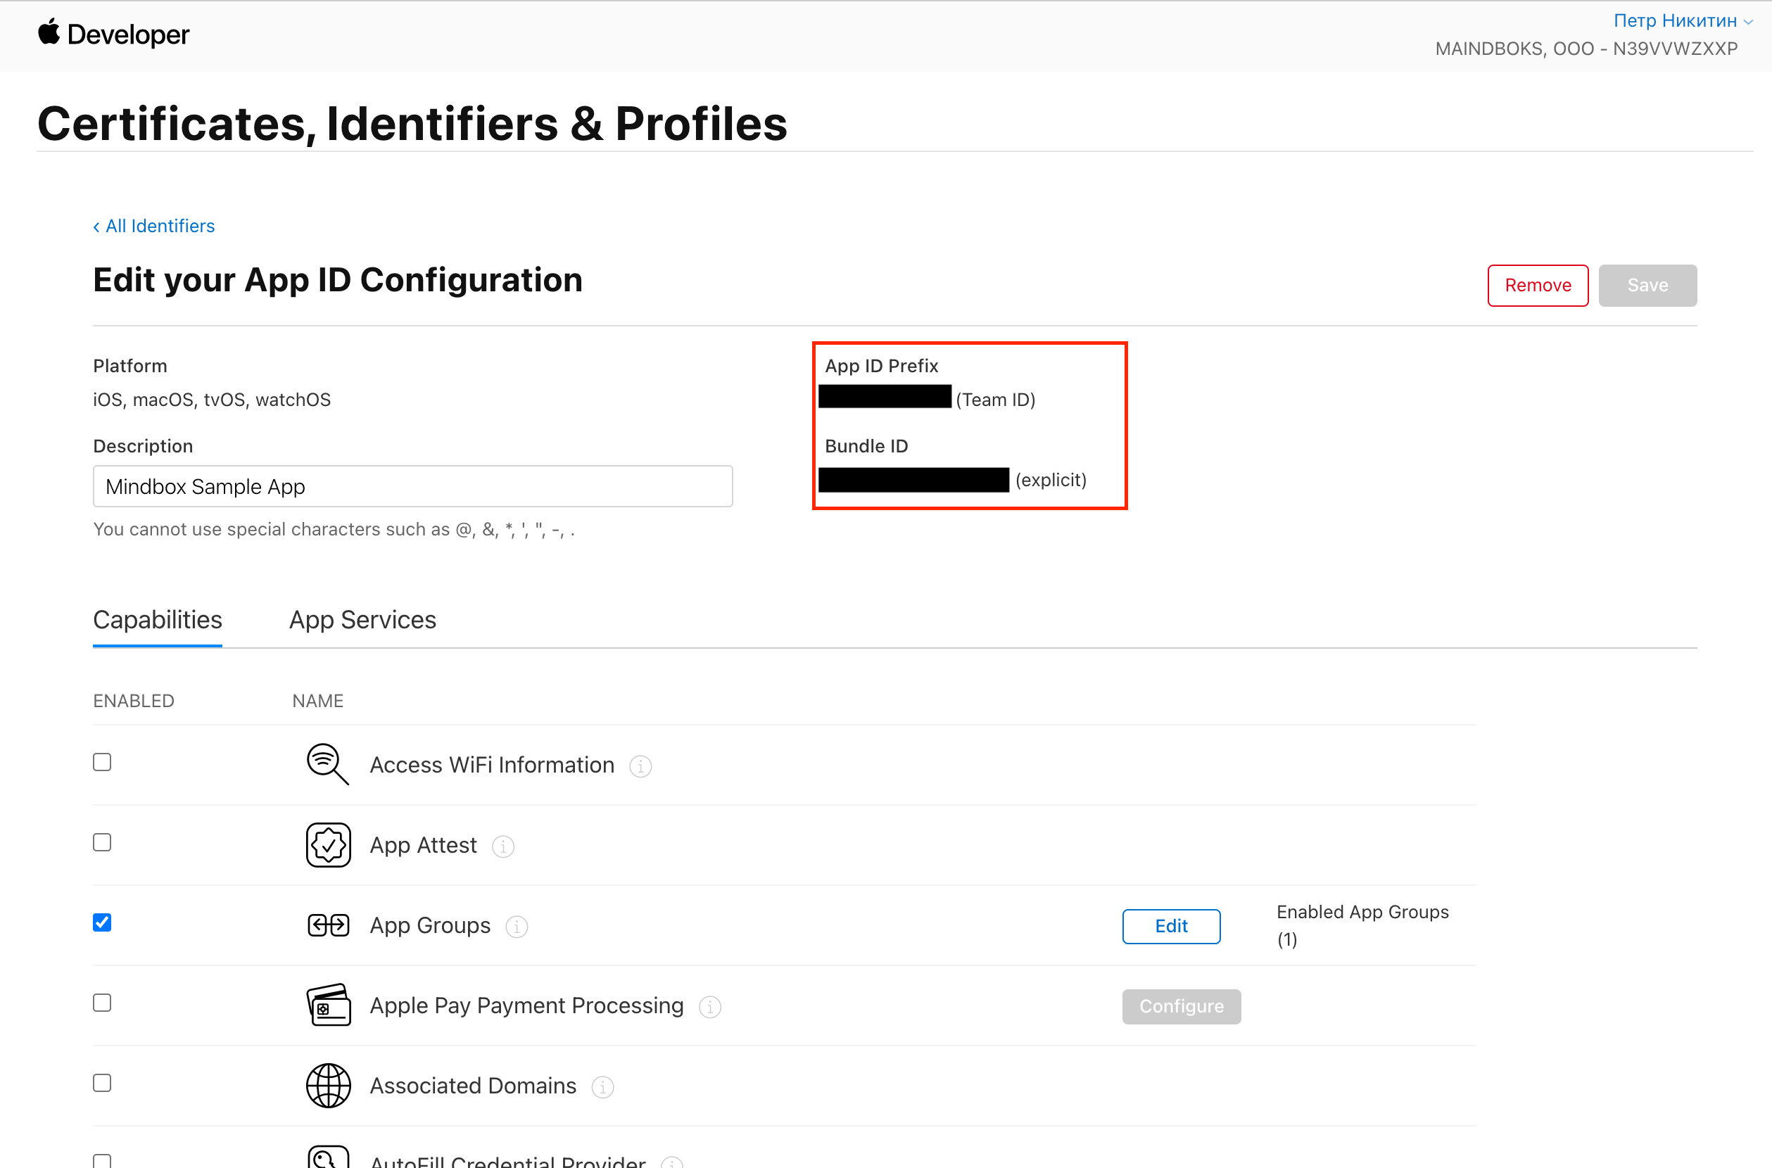Click the Apple Pay Payment Processing icon

(328, 1005)
